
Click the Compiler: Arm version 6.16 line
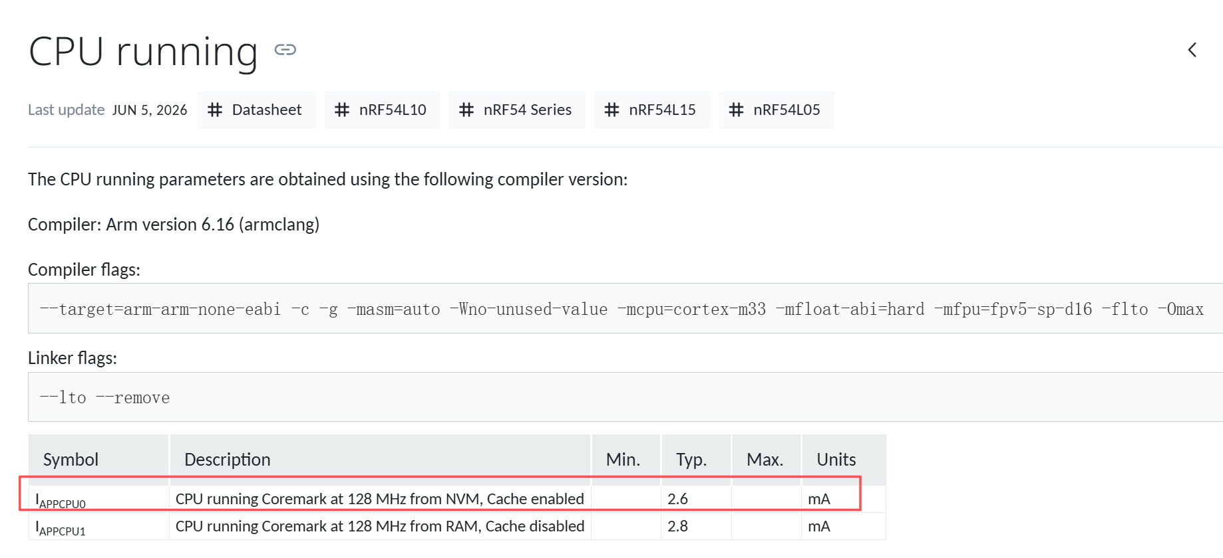click(174, 225)
